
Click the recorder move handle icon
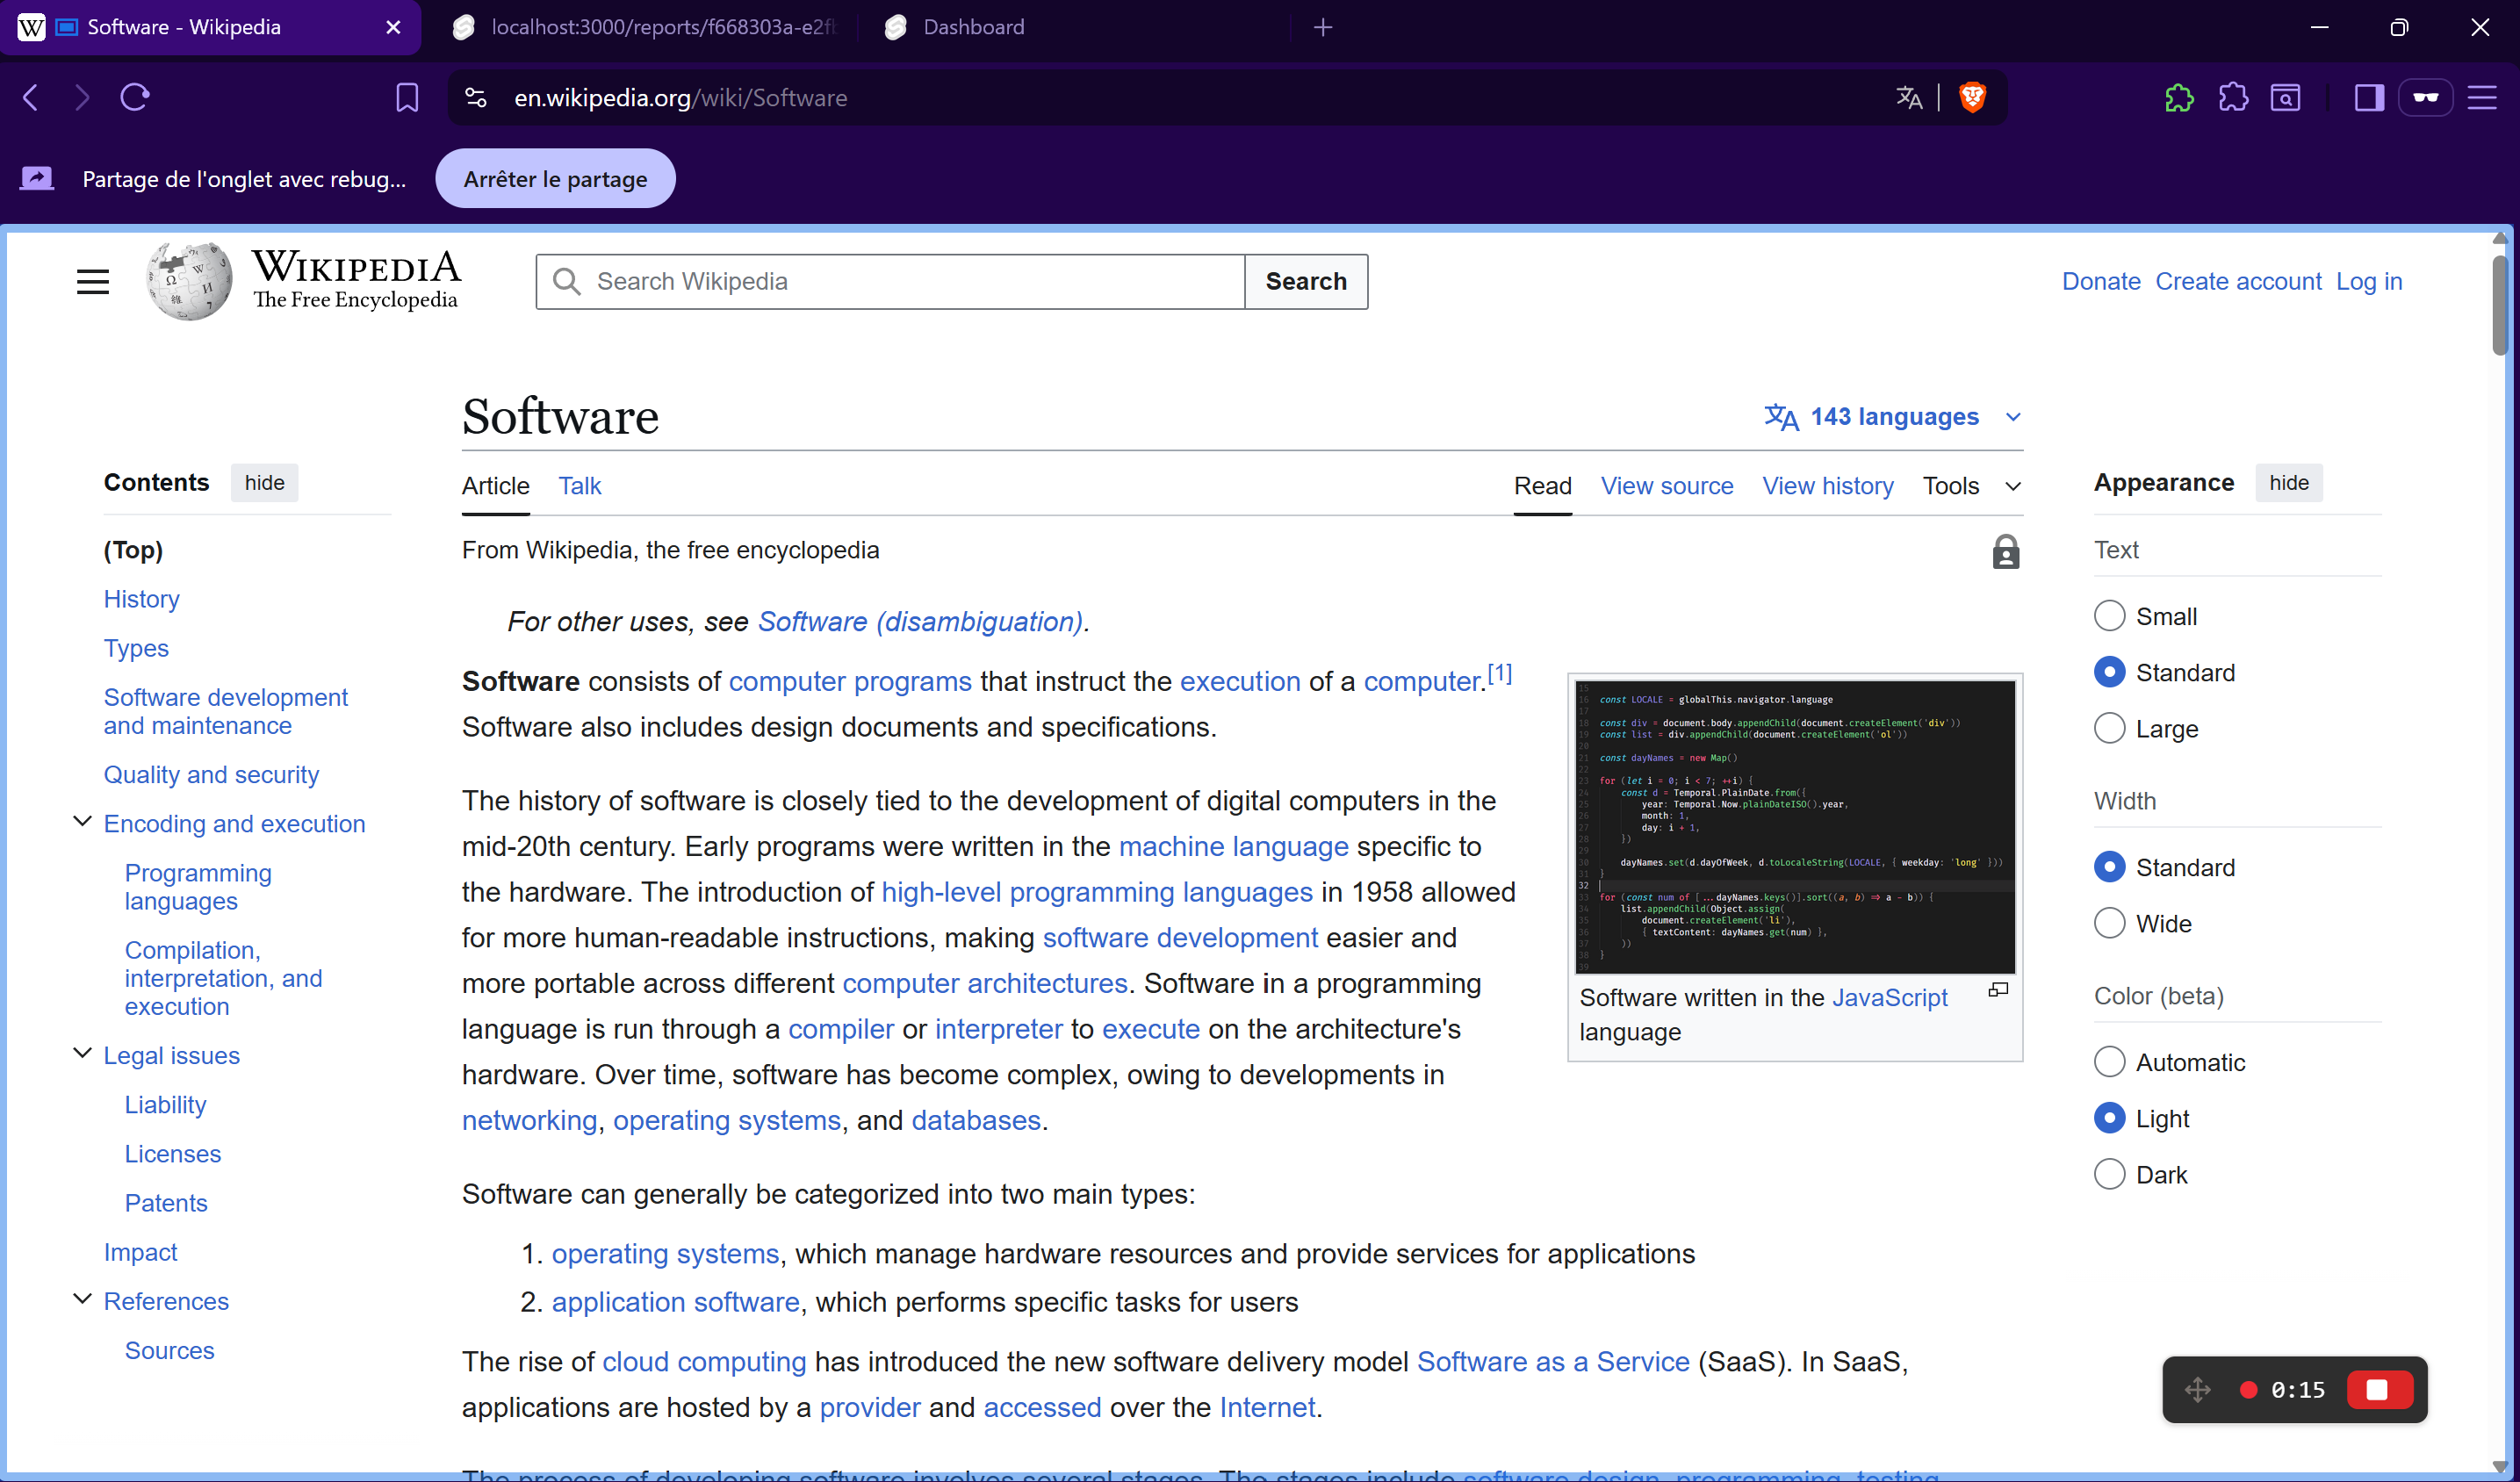pos(2198,1390)
